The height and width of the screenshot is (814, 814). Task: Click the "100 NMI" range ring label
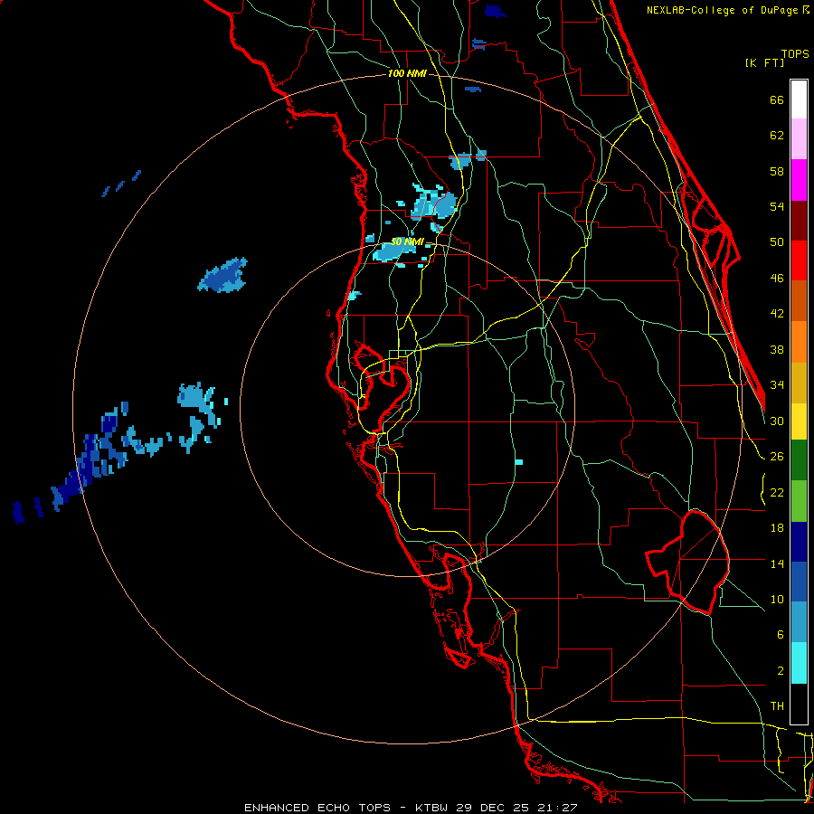coord(407,74)
